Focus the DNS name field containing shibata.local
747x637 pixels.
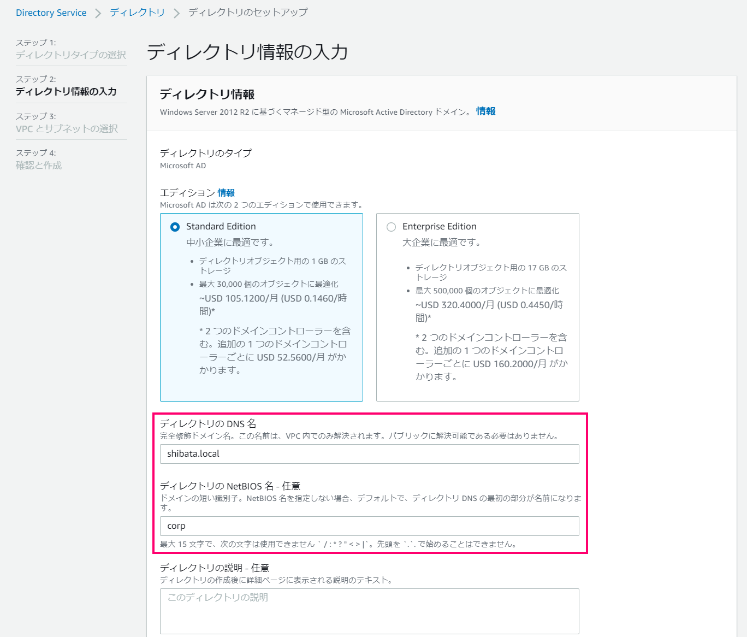click(x=369, y=454)
